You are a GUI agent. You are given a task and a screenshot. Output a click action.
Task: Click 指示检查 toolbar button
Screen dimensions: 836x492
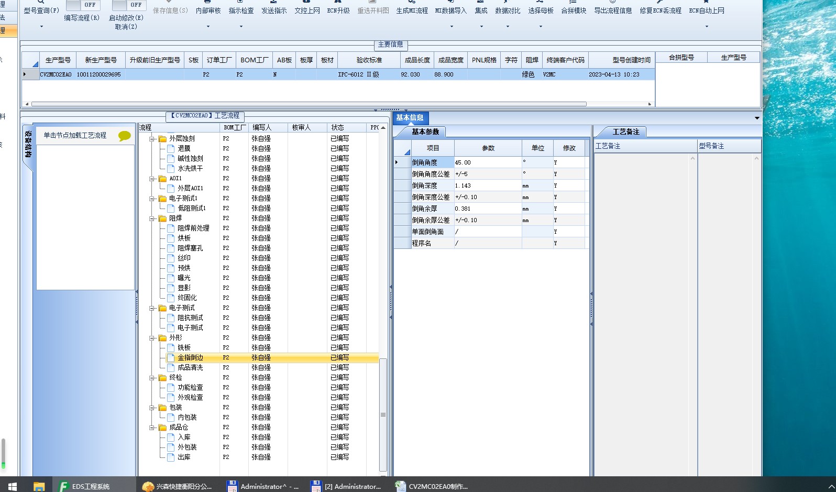[241, 10]
